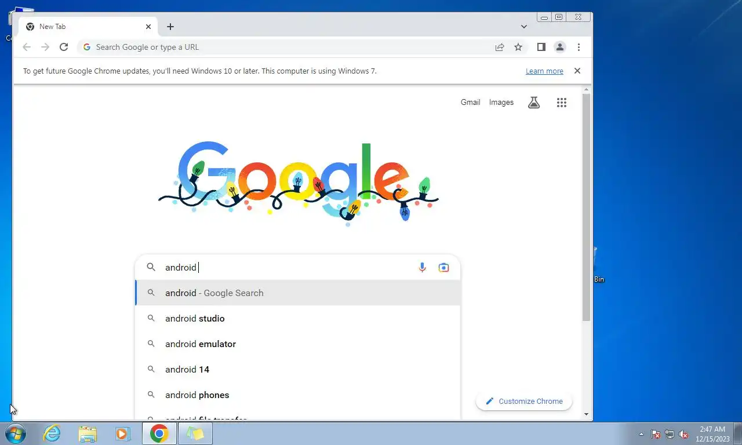Expand the tab search chevron
Image resolution: width=742 pixels, height=445 pixels.
[523, 27]
